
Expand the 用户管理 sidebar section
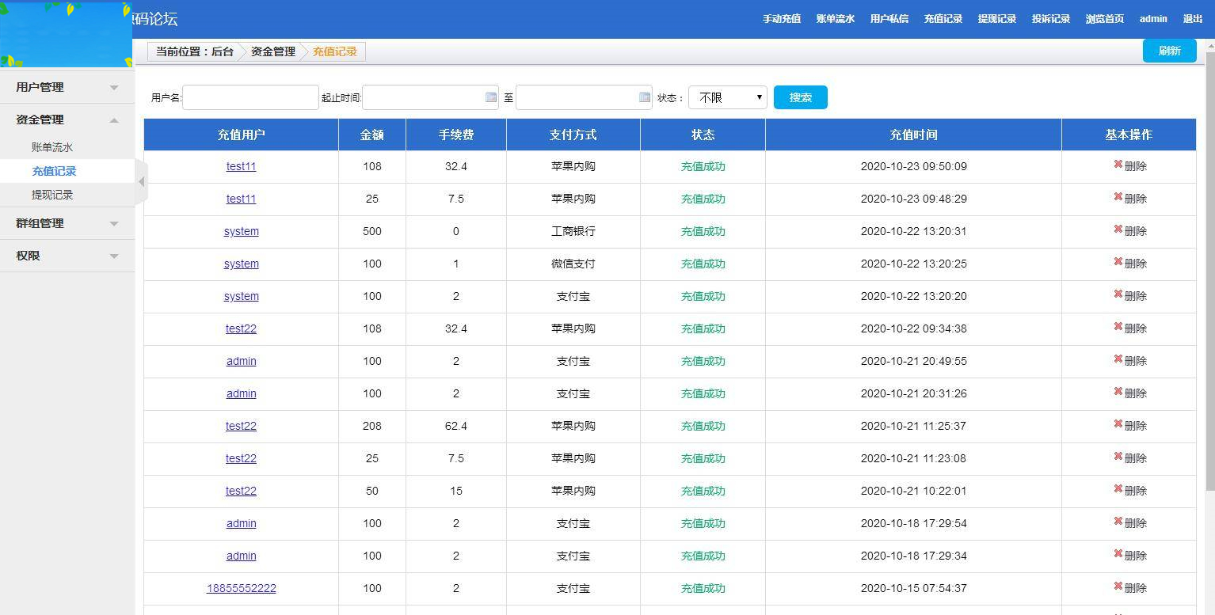click(x=67, y=87)
